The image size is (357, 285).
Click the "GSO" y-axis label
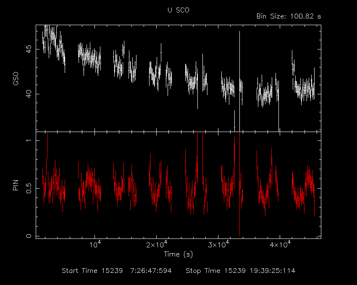[x=16, y=78]
